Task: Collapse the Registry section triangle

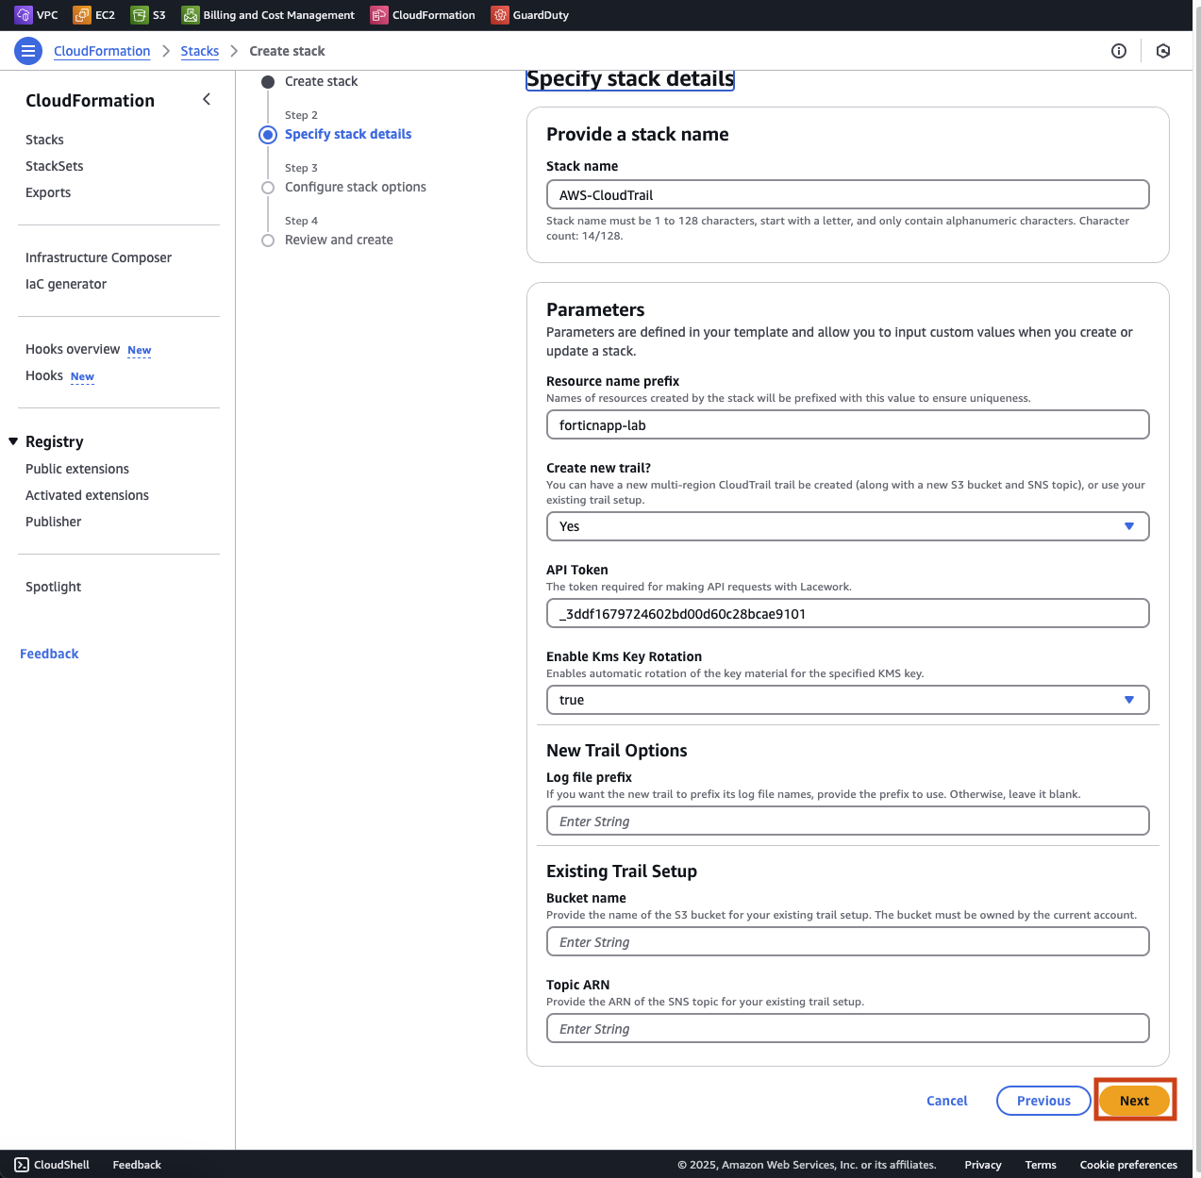Action: [13, 441]
